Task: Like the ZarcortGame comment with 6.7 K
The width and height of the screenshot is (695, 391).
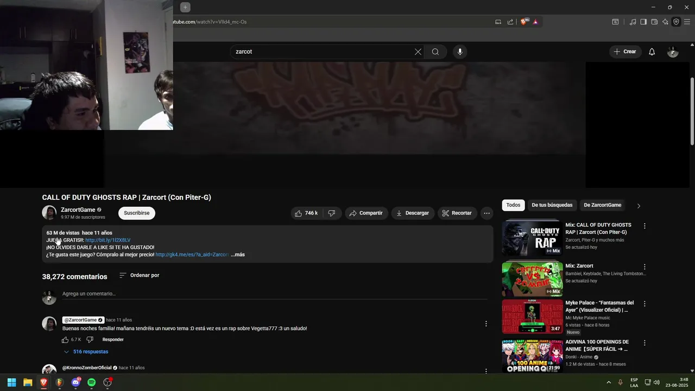Action: pos(65,339)
